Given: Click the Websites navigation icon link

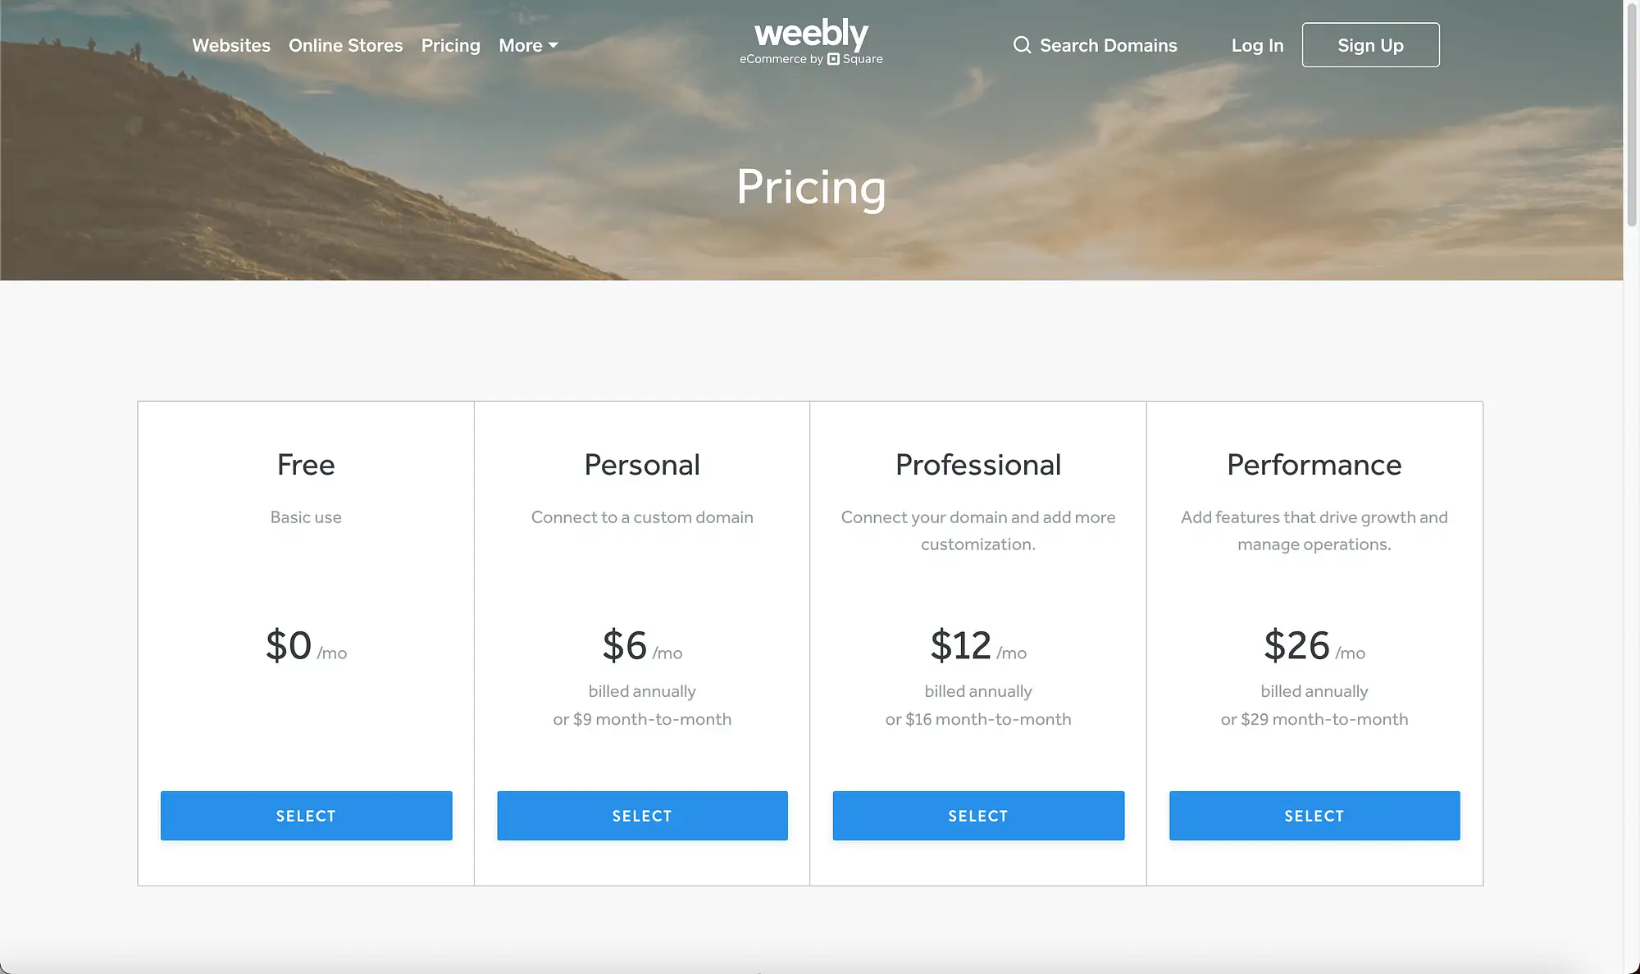Looking at the screenshot, I should (230, 45).
